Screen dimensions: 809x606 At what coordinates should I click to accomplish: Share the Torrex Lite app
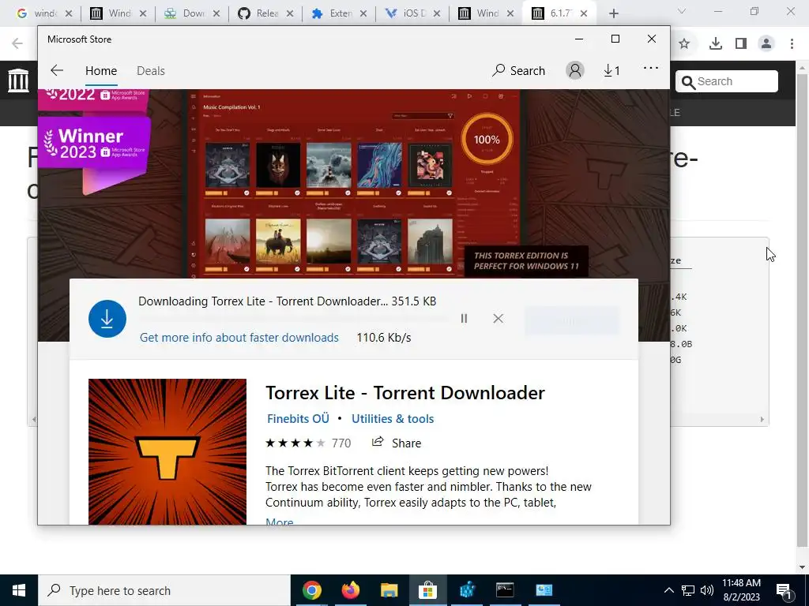point(397,443)
